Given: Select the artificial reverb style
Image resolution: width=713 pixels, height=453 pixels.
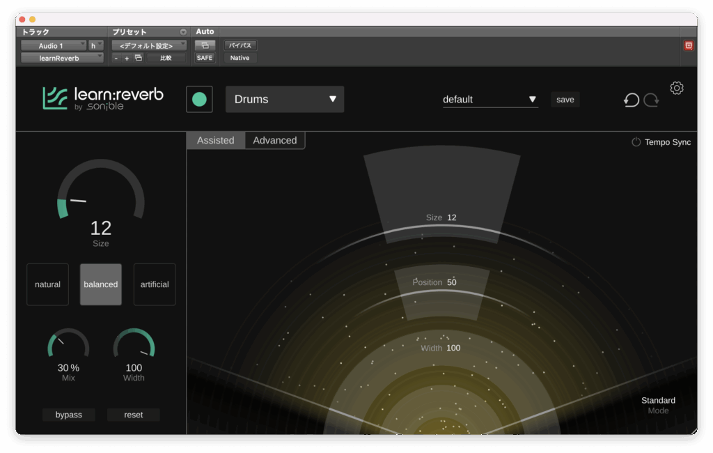Looking at the screenshot, I should pos(155,284).
